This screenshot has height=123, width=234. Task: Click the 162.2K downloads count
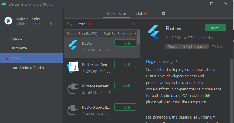pos(89,93)
